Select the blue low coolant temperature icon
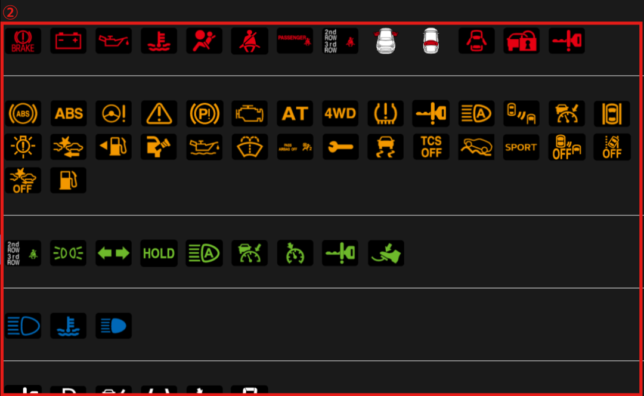This screenshot has height=396, width=644. pos(68,326)
